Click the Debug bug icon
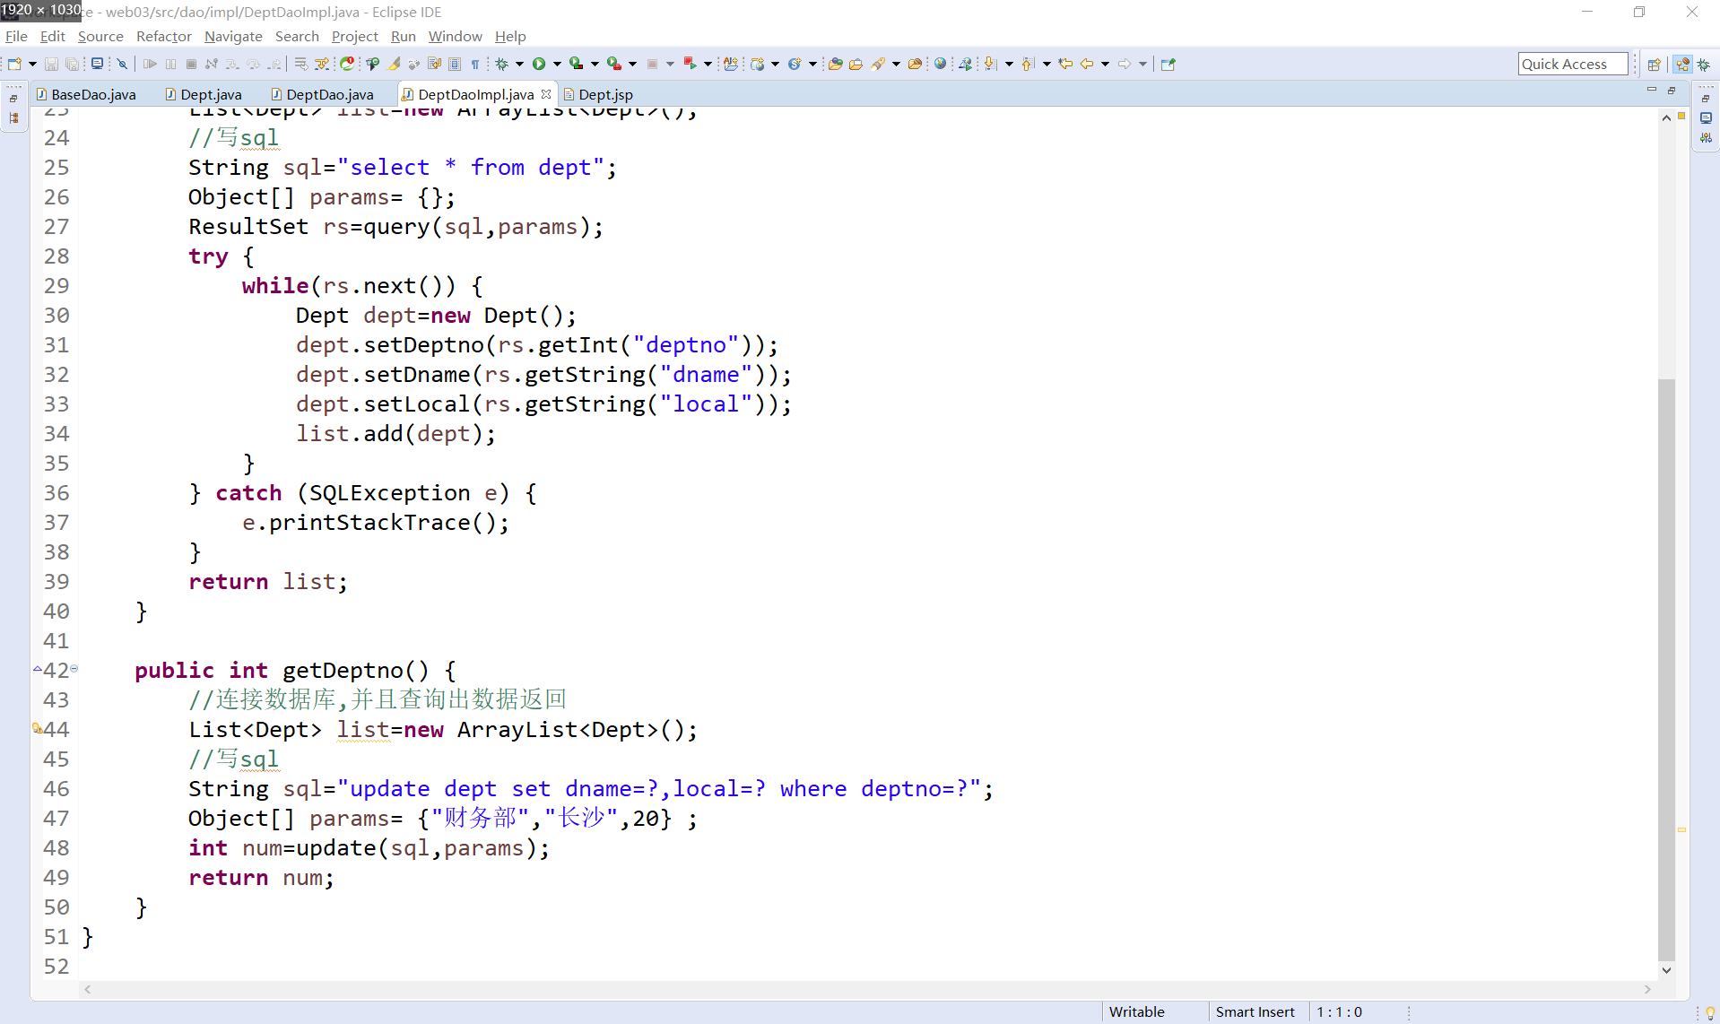 (502, 64)
